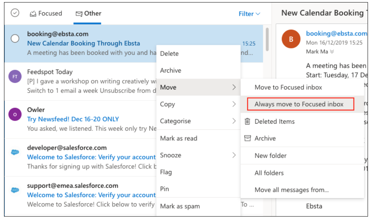
Task: Select Mark as spam from context menu
Action: [180, 206]
